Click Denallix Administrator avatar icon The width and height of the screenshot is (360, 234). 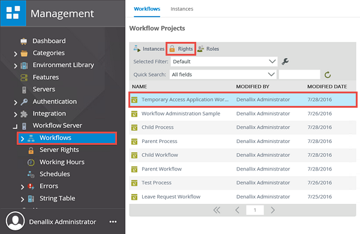click(x=15, y=221)
